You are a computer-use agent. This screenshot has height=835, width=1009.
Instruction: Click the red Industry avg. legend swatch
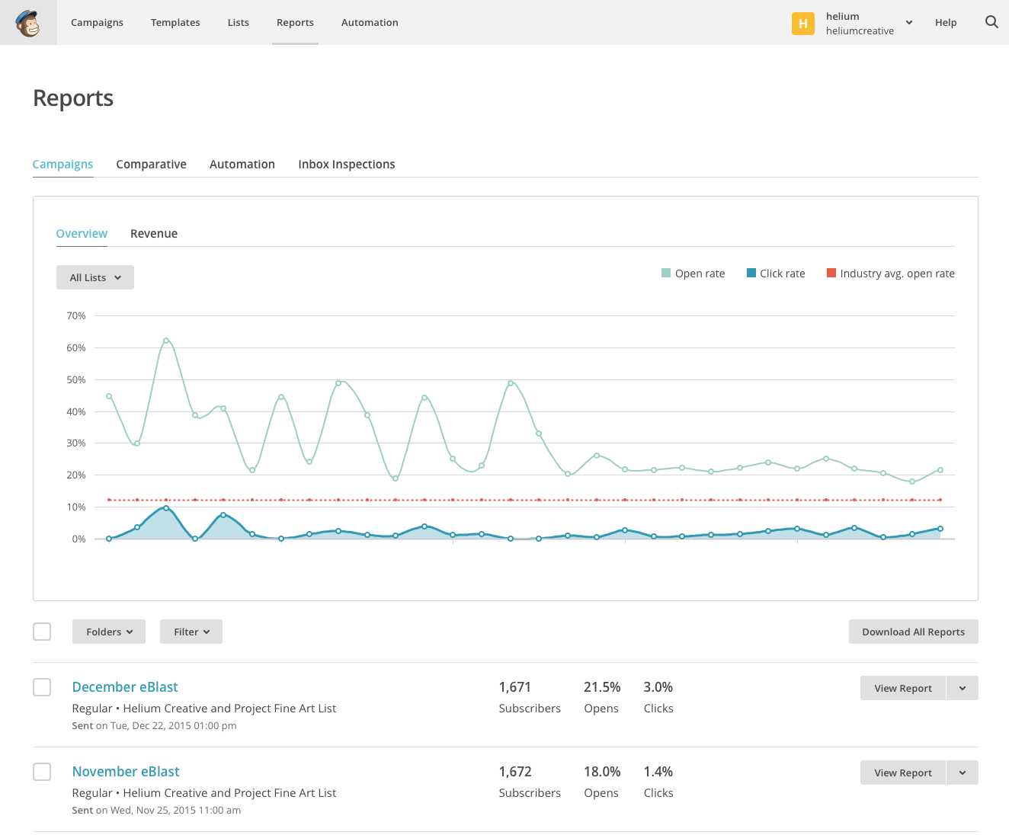coord(831,274)
